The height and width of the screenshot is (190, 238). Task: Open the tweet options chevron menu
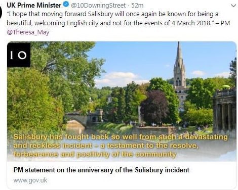(x=233, y=6)
